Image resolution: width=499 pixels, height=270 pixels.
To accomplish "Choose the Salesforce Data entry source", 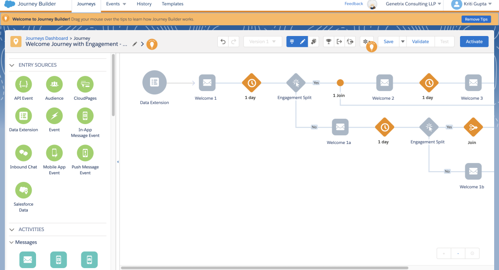I will tap(23, 190).
